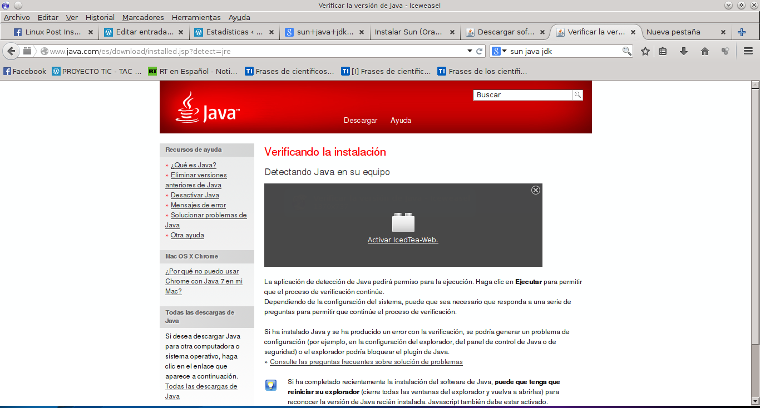Bookmark this page with star icon
The height and width of the screenshot is (408, 760).
pos(645,51)
